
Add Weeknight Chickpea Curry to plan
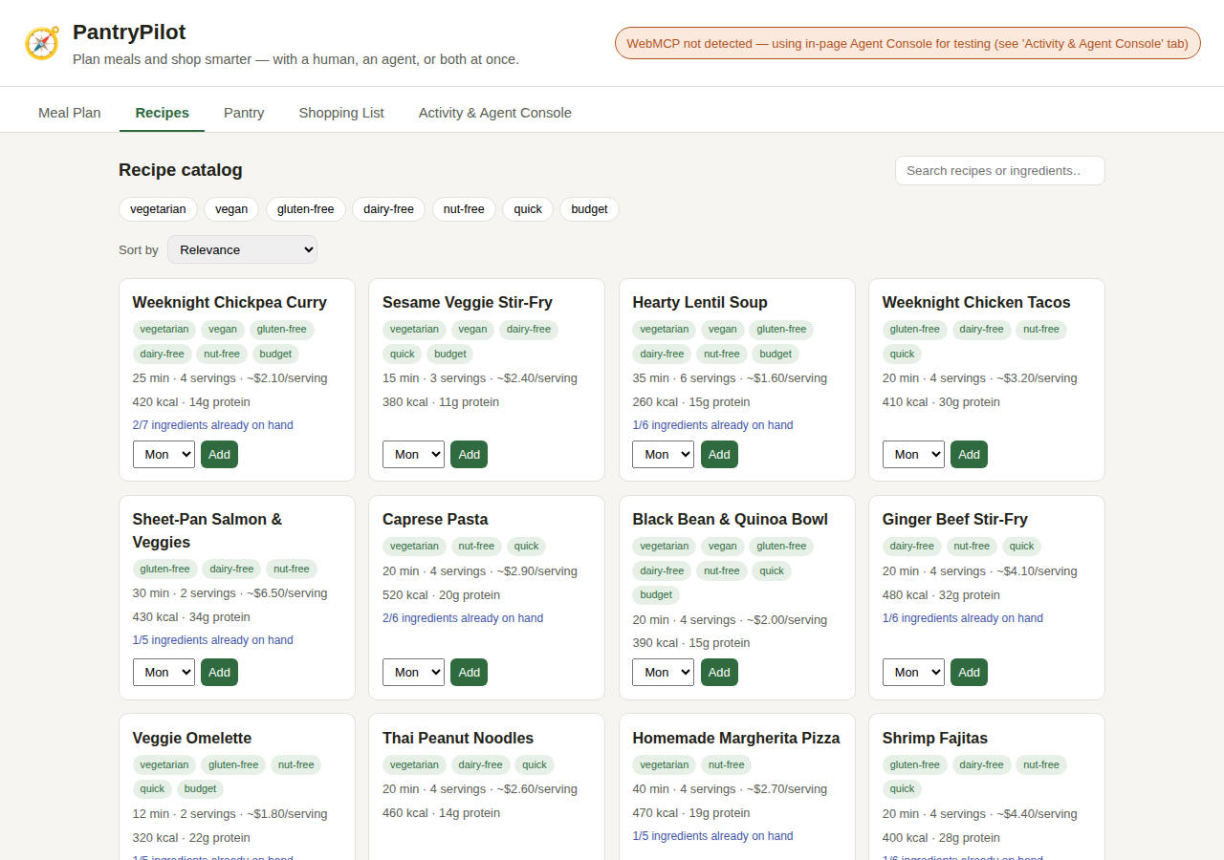219,454
